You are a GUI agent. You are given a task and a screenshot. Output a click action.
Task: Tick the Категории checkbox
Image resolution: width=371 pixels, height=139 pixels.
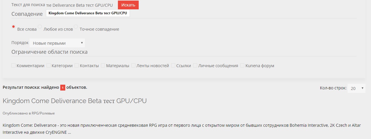pos(49,65)
